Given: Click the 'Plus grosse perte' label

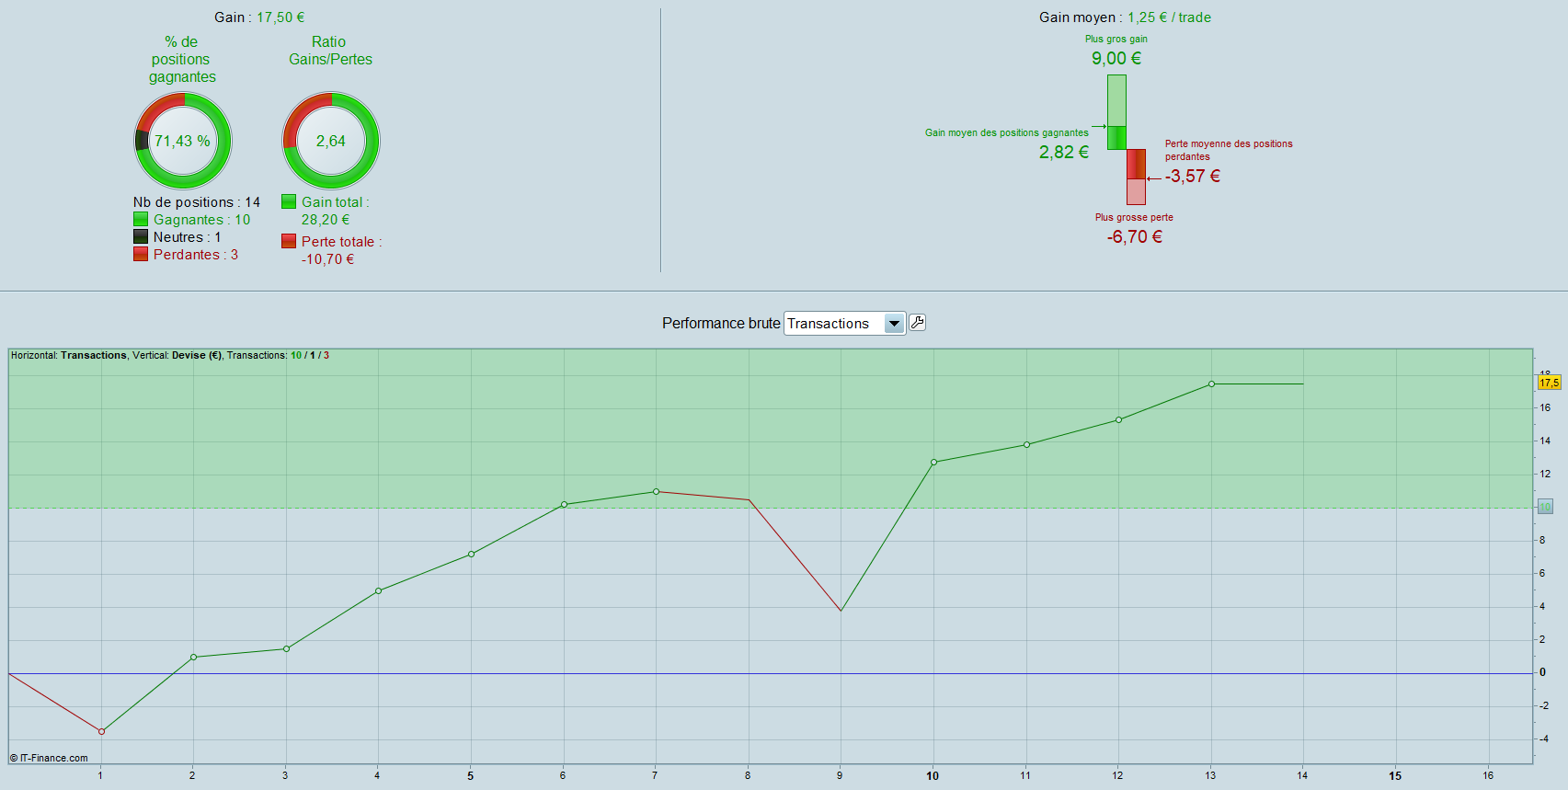Looking at the screenshot, I should point(1134,218).
